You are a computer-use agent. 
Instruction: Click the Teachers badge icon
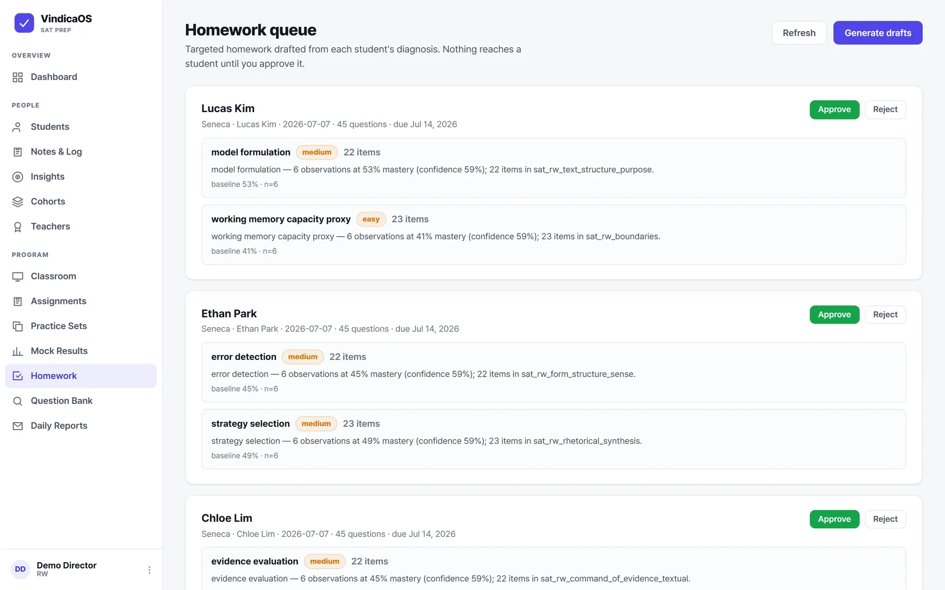coord(18,227)
